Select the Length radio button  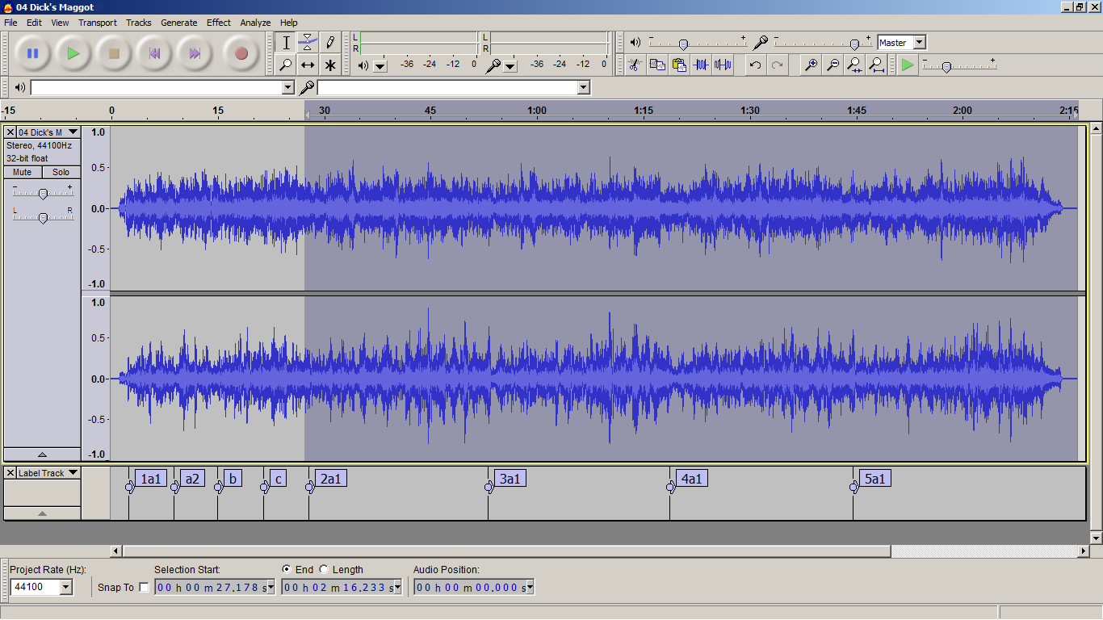pos(324,569)
